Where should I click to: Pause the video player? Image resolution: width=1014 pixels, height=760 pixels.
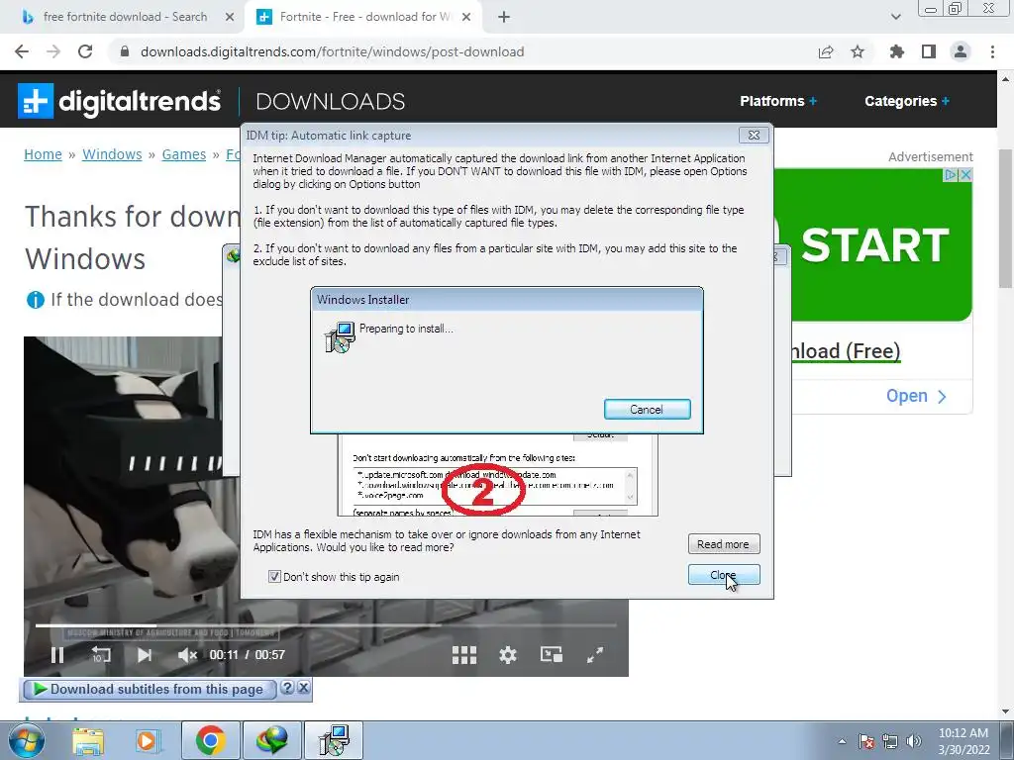pos(56,655)
